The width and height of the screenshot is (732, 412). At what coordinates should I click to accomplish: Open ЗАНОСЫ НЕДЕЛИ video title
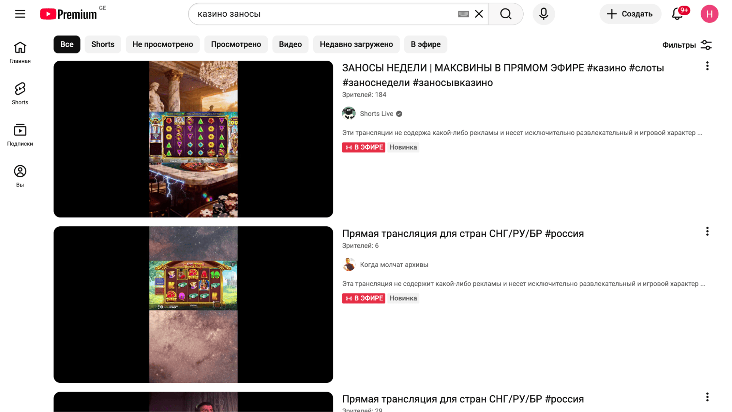point(503,75)
